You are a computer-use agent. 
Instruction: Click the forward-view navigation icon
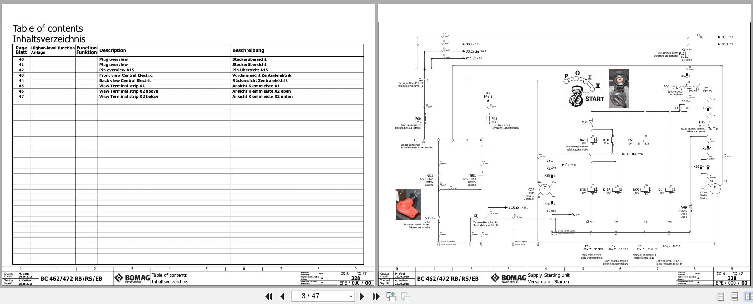[x=404, y=296]
